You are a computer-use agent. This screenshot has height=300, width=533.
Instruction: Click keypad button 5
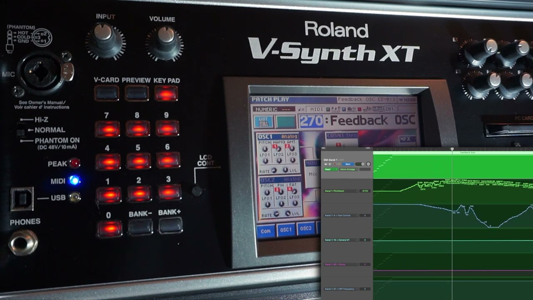[x=139, y=161]
